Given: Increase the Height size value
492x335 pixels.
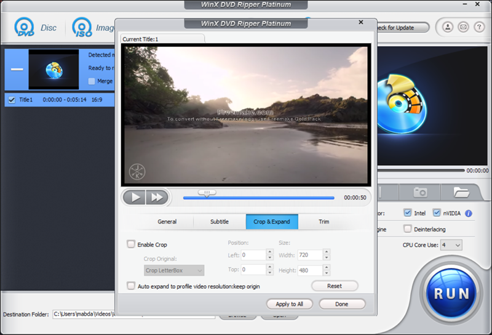Looking at the screenshot, I should 327,267.
